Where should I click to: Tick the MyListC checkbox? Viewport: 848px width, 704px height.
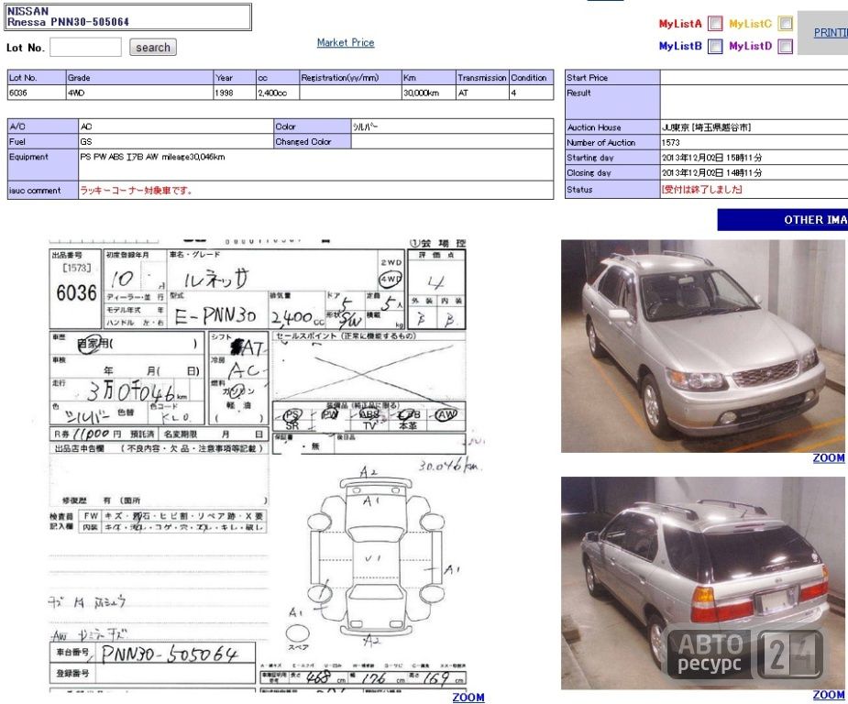coord(786,23)
